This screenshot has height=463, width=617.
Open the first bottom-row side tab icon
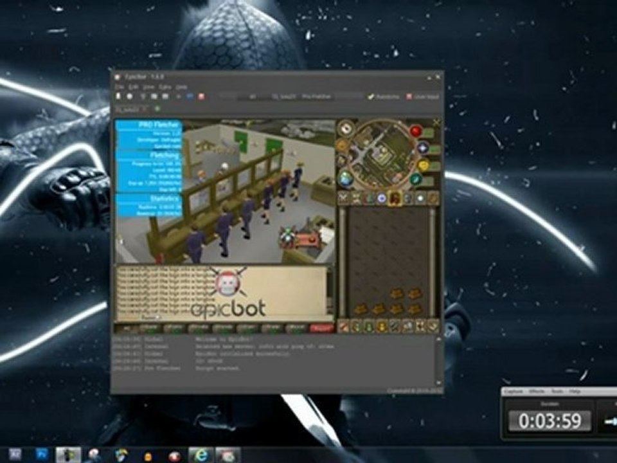(x=343, y=326)
